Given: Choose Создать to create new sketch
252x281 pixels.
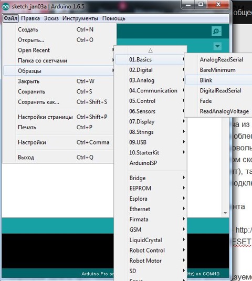Looking at the screenshot, I should pos(59,29).
